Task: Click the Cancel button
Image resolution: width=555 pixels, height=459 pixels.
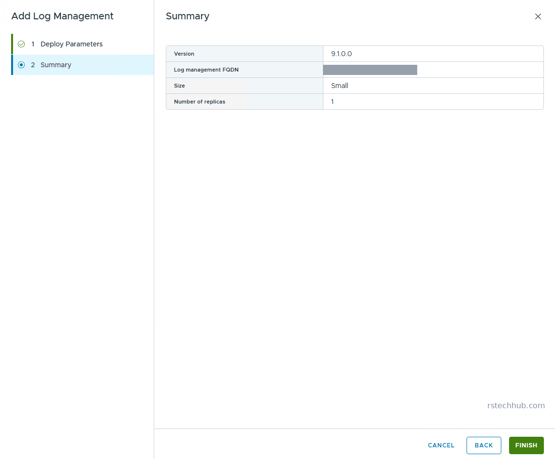Action: coord(441,445)
